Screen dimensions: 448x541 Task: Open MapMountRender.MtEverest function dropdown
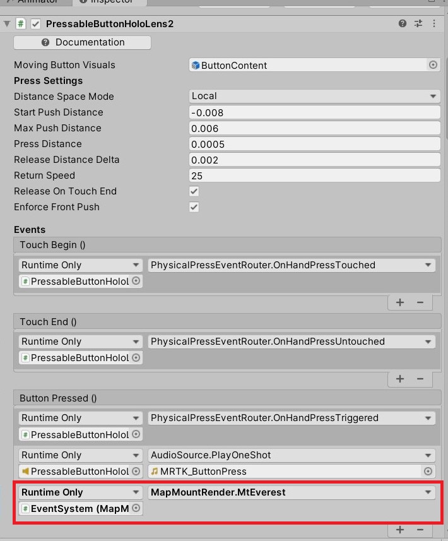pyautogui.click(x=292, y=492)
